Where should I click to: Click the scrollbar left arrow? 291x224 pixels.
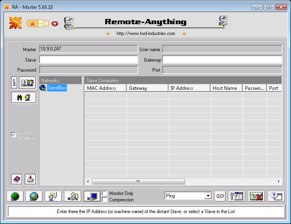point(88,181)
